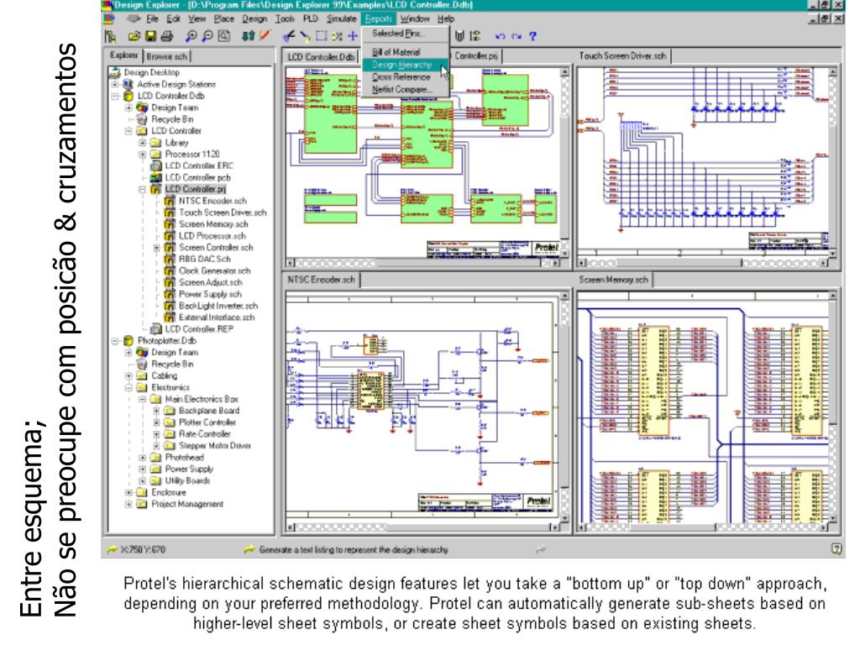
Task: Click the blue redo arrow icon
Action: click(x=517, y=37)
